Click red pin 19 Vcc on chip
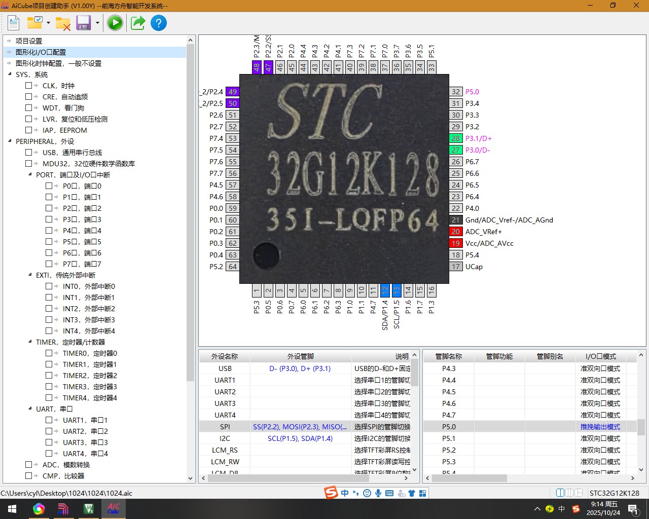The image size is (649, 519). pyautogui.click(x=456, y=243)
